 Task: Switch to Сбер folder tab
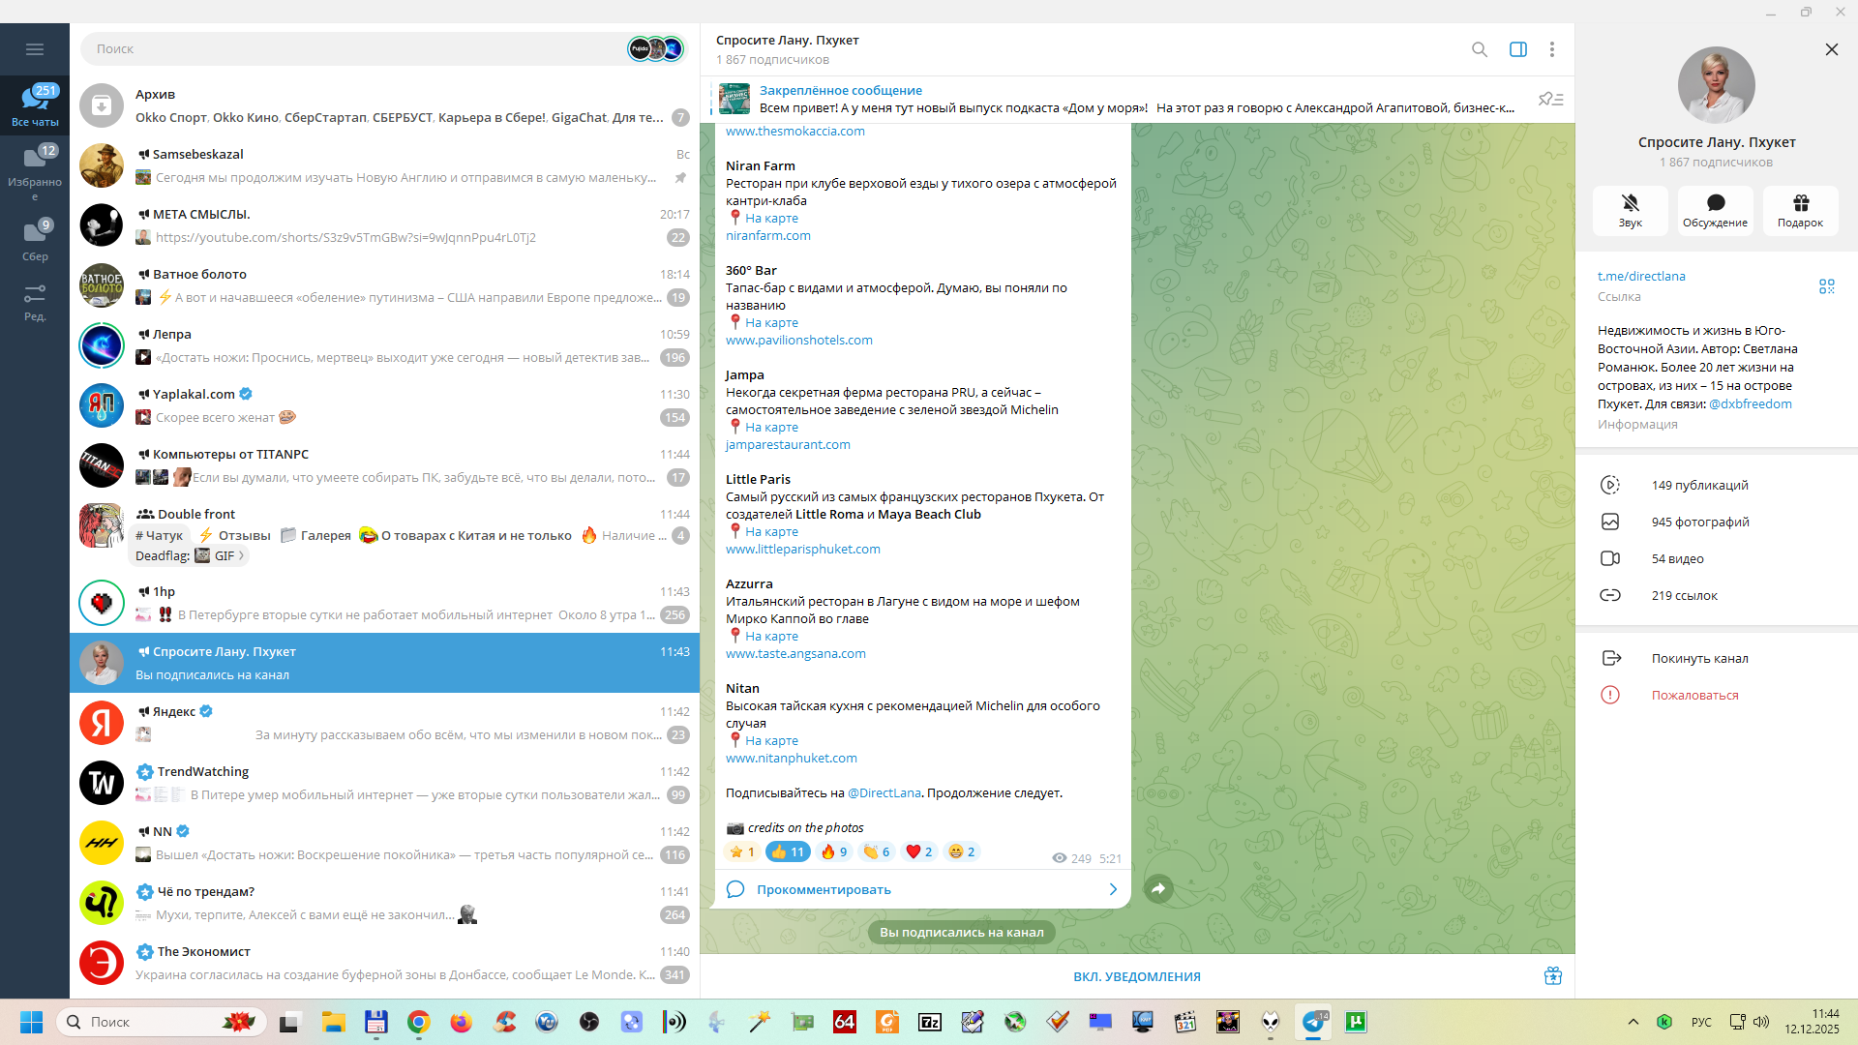click(35, 241)
